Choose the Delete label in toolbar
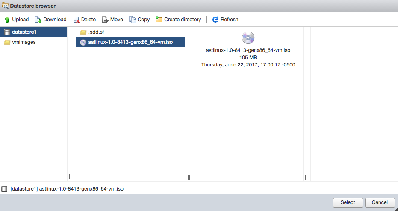 pyautogui.click(x=88, y=20)
